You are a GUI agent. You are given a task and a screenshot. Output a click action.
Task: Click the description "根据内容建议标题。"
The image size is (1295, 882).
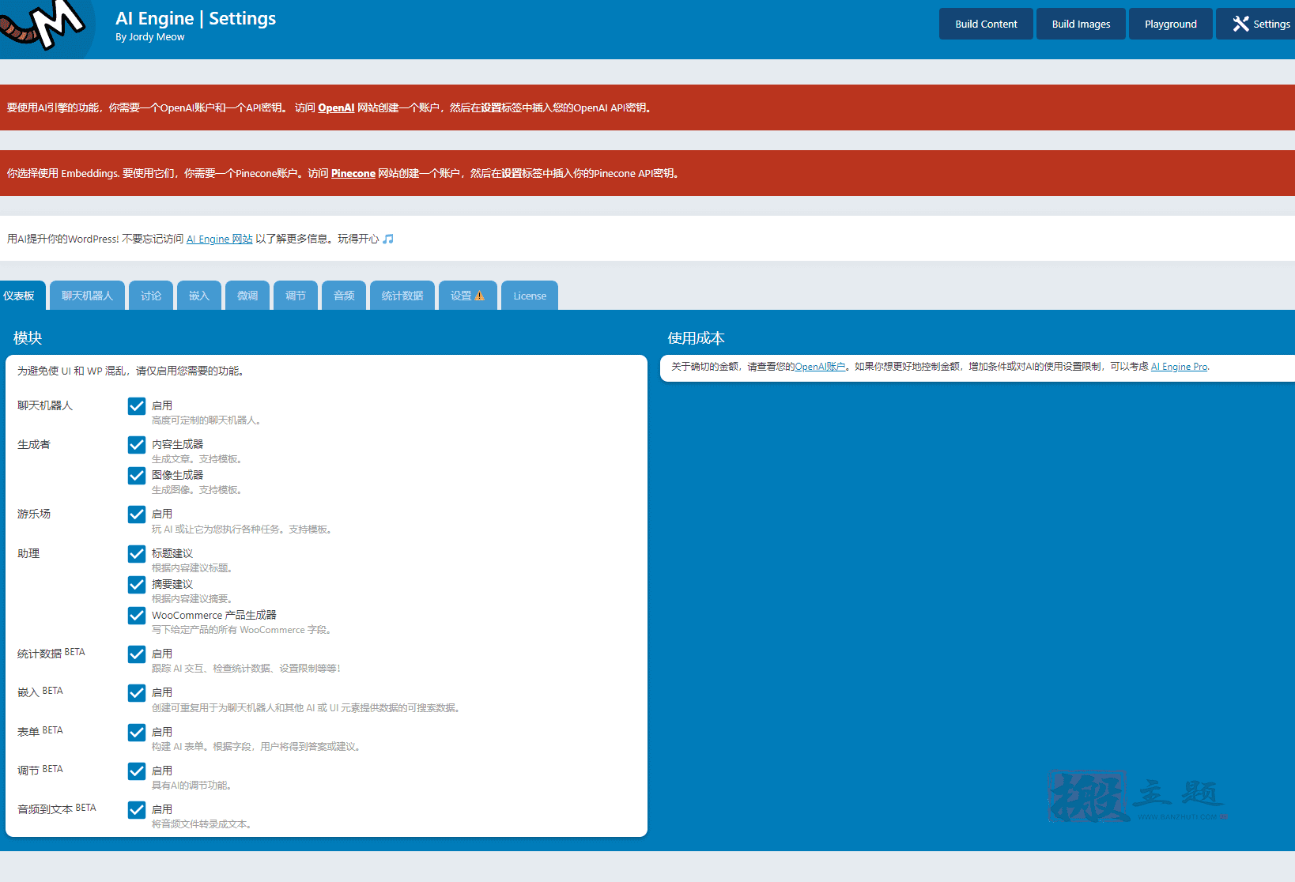coord(192,568)
